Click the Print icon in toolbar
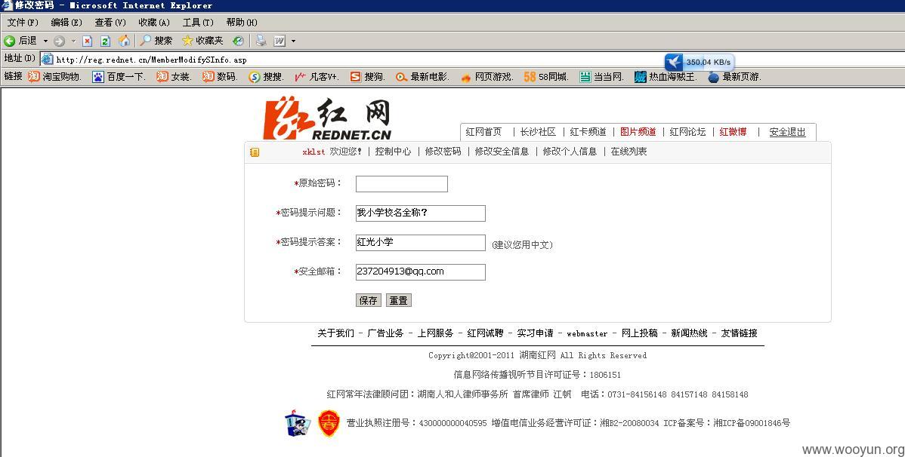The image size is (905, 457). (x=261, y=41)
